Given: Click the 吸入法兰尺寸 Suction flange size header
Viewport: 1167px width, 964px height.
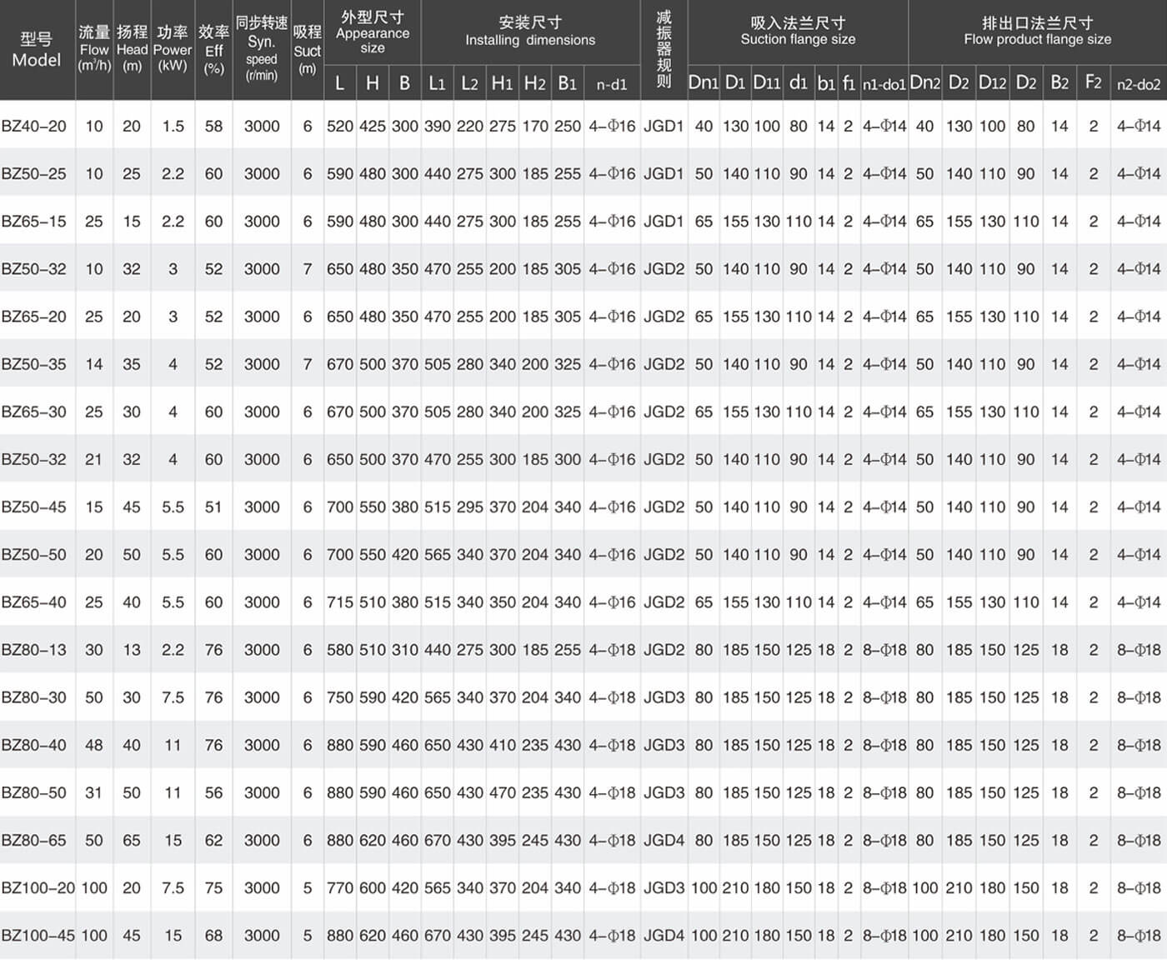Looking at the screenshot, I should click(798, 31).
